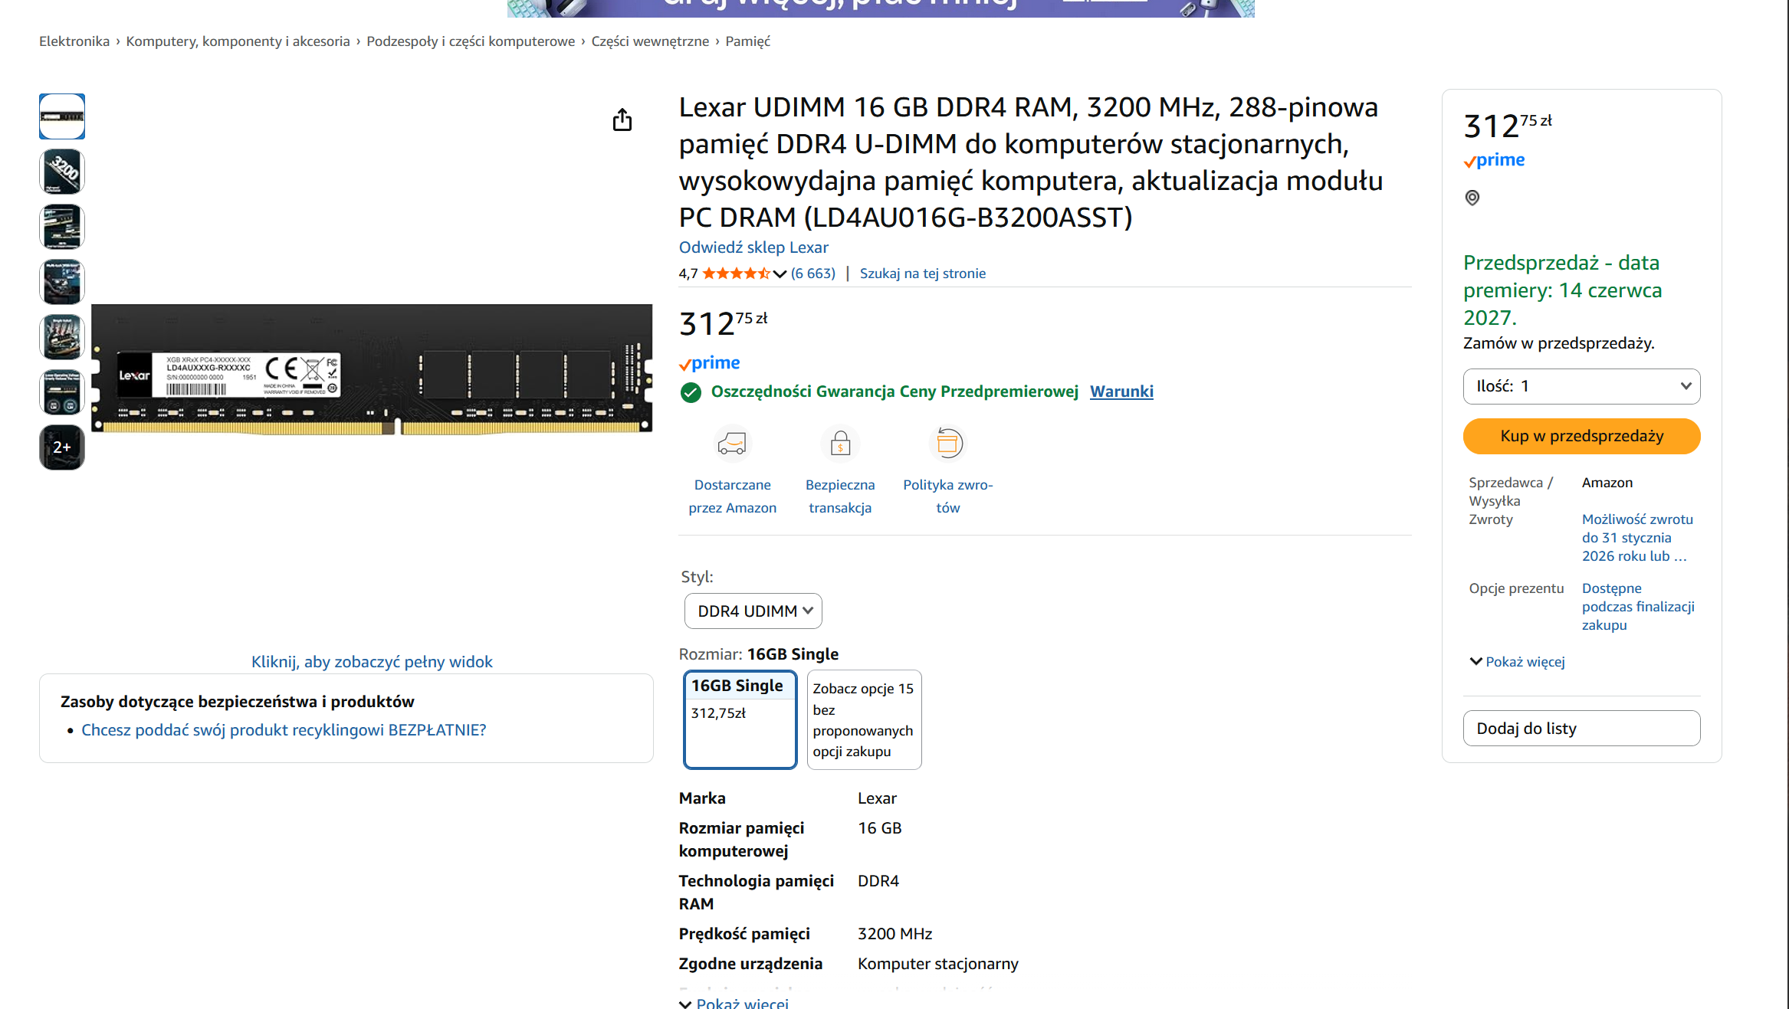Click the return policy box icon
The image size is (1789, 1009).
pos(948,444)
